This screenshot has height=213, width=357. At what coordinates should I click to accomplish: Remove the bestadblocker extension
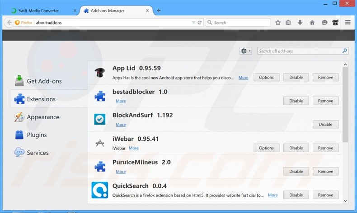click(325, 101)
